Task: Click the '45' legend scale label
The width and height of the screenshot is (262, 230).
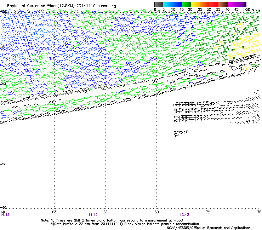Action: click(x=236, y=9)
